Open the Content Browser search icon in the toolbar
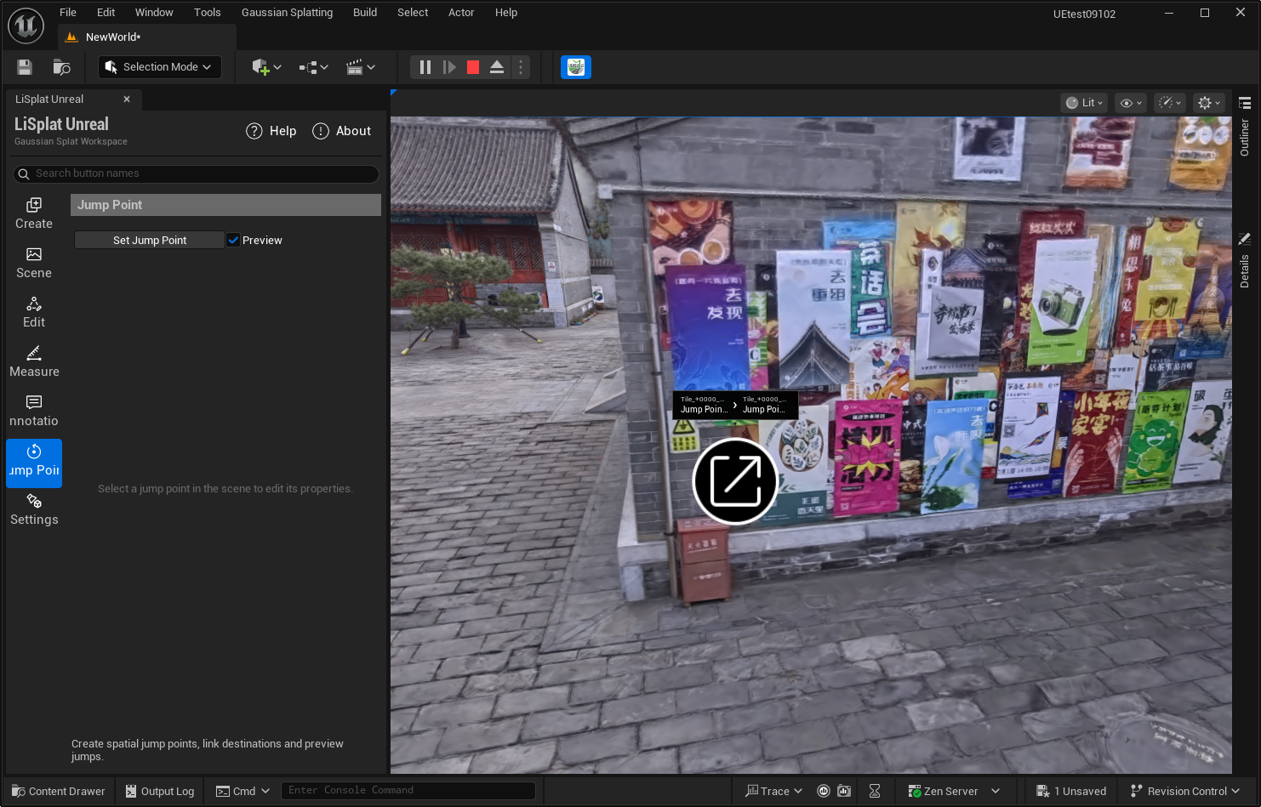The height and width of the screenshot is (807, 1261). coord(61,67)
